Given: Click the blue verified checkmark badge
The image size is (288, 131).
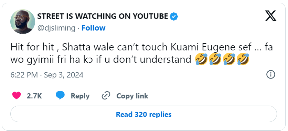Looking at the screenshot, I should click(173, 16).
